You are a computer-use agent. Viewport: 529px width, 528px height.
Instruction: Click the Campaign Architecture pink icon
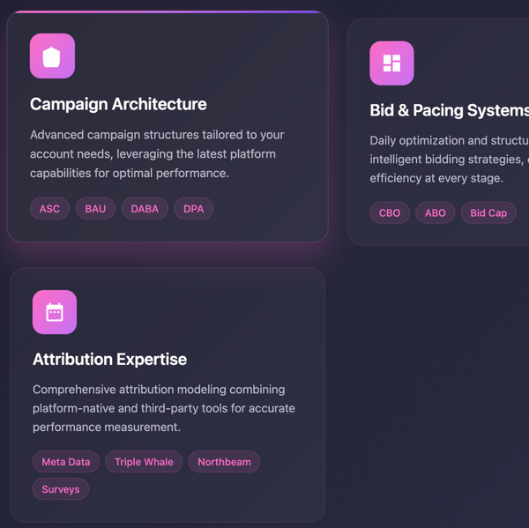click(52, 56)
